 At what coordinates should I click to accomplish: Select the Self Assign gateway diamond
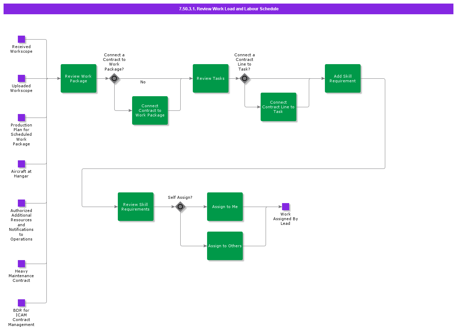180,207
